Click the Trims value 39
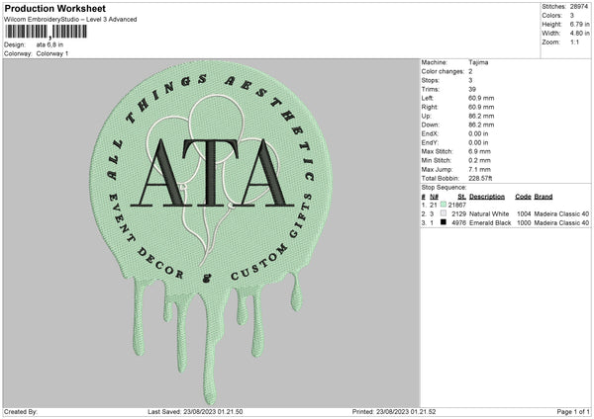The height and width of the screenshot is (419, 594). 472,89
